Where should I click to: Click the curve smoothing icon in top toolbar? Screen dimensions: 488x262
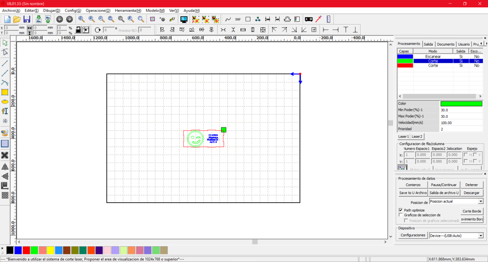pyautogui.click(x=228, y=19)
